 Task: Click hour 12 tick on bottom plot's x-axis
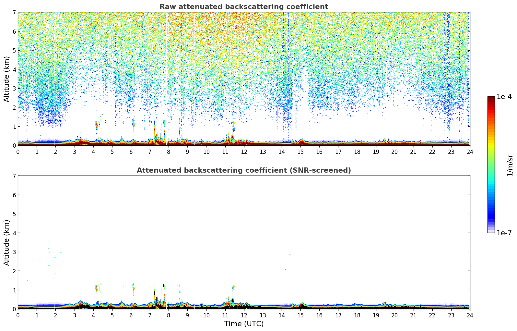click(x=244, y=315)
